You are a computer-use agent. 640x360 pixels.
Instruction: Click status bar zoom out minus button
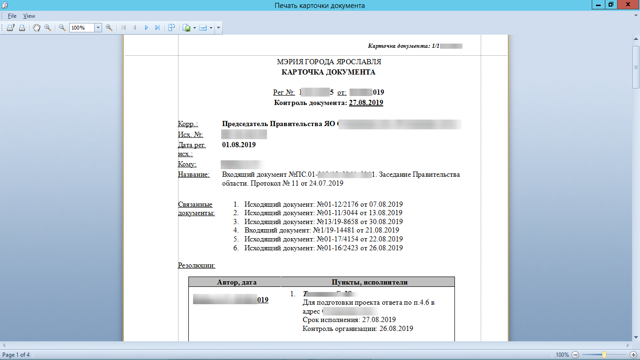575,355
